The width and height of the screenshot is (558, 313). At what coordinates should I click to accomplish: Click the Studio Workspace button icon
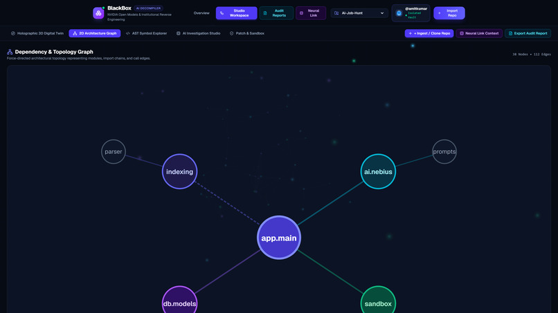[222, 13]
